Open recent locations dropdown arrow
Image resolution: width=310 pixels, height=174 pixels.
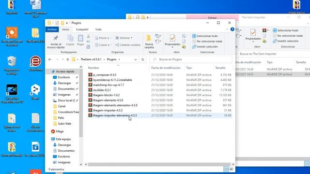pyautogui.click(x=62, y=59)
